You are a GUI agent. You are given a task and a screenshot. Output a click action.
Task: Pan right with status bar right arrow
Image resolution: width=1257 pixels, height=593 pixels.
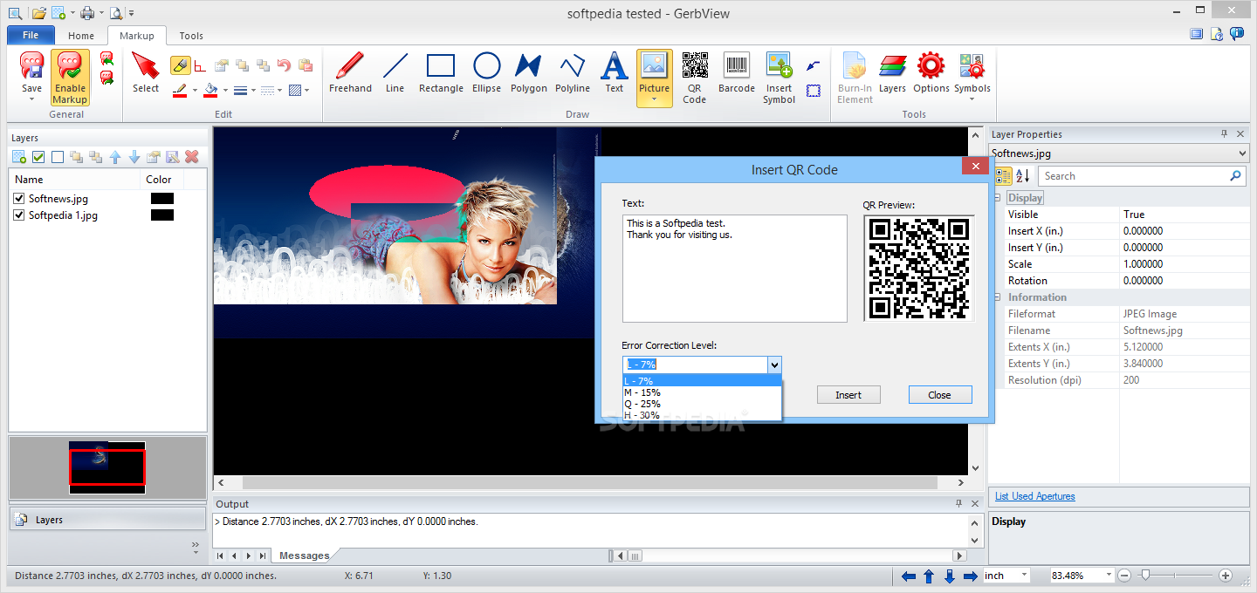(971, 576)
